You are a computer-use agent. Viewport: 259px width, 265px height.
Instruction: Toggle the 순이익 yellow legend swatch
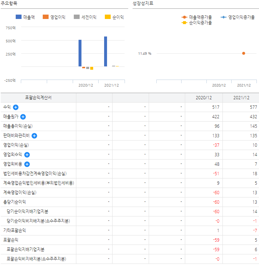[108, 17]
